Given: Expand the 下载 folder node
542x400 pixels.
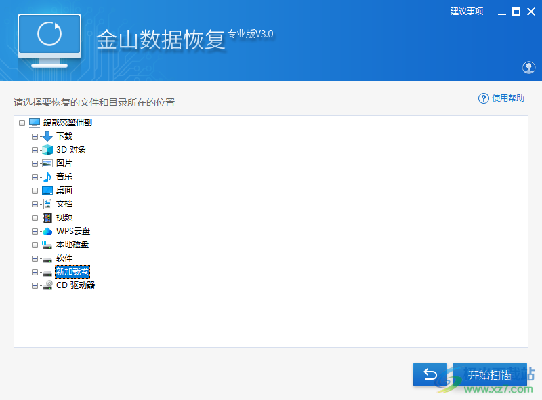Looking at the screenshot, I should click(x=35, y=136).
